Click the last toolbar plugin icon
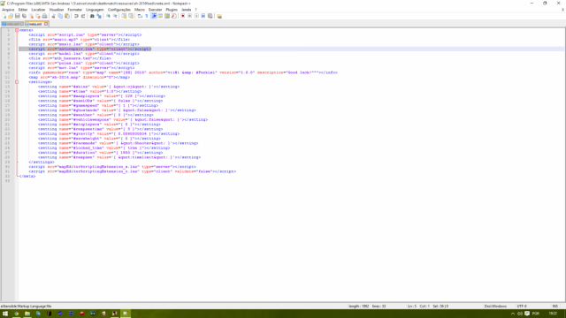 click(x=219, y=16)
